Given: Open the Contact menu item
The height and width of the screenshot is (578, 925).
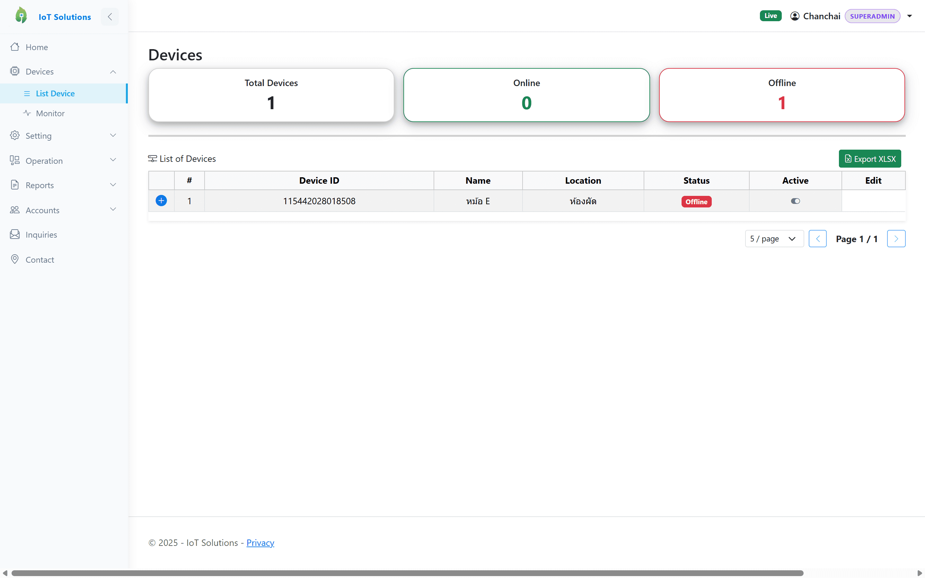Looking at the screenshot, I should (x=64, y=259).
